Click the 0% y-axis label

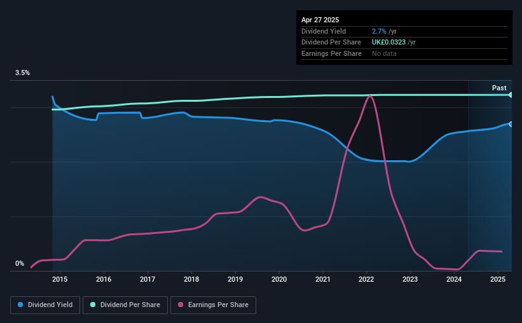pyautogui.click(x=20, y=263)
